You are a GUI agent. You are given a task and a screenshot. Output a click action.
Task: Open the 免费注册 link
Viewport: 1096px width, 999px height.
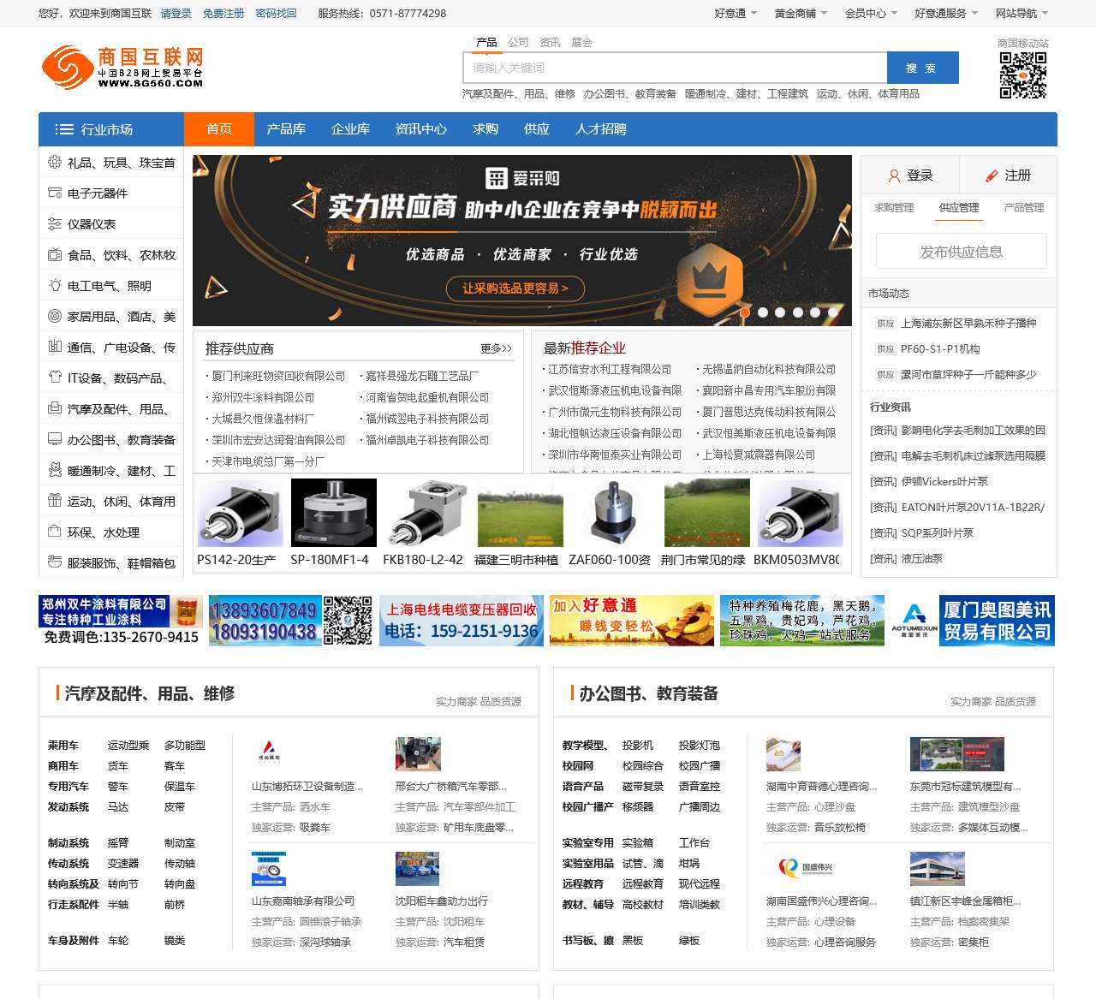[x=223, y=13]
